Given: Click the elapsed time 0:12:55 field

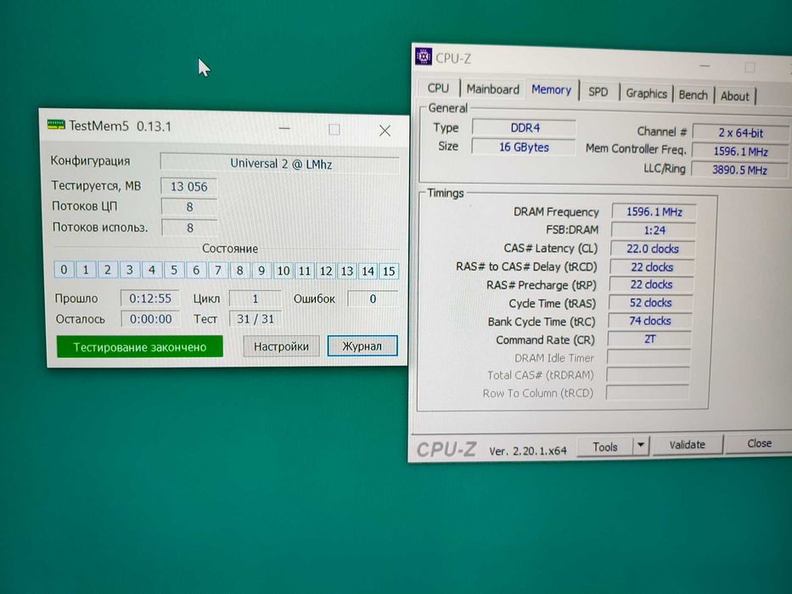Looking at the screenshot, I should point(150,299).
